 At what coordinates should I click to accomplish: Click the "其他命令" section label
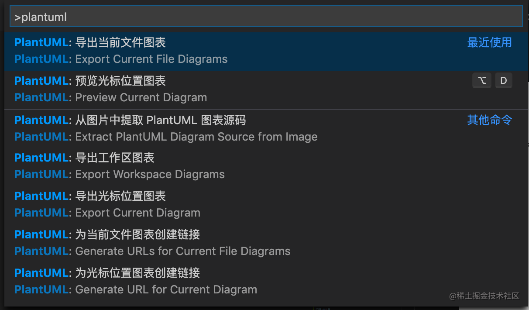(490, 120)
